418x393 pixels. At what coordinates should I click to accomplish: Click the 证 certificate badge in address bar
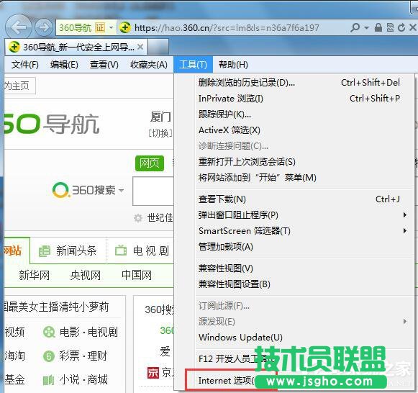(x=100, y=27)
